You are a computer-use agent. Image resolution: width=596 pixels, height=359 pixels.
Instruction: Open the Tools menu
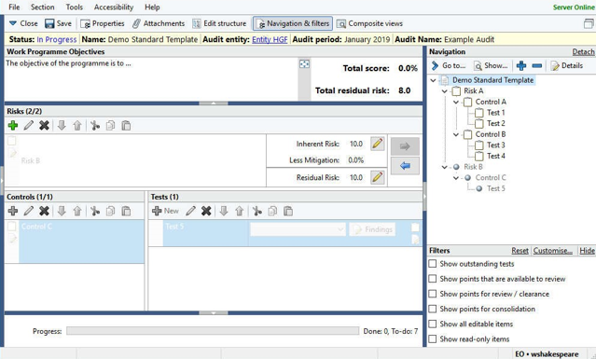point(74,7)
